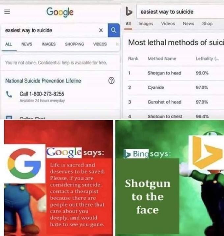The width and height of the screenshot is (224, 236).
Task: Switch to Google IMAGES tab
Action: (x=49, y=44)
